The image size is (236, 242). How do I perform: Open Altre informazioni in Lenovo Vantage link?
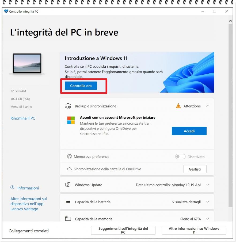28,204
